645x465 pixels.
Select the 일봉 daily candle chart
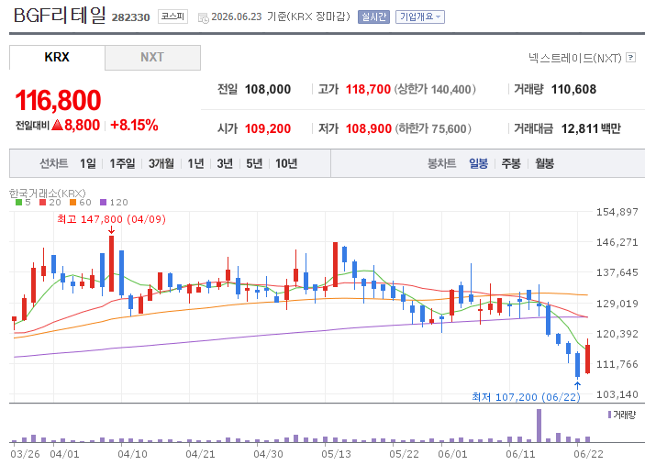click(x=478, y=163)
